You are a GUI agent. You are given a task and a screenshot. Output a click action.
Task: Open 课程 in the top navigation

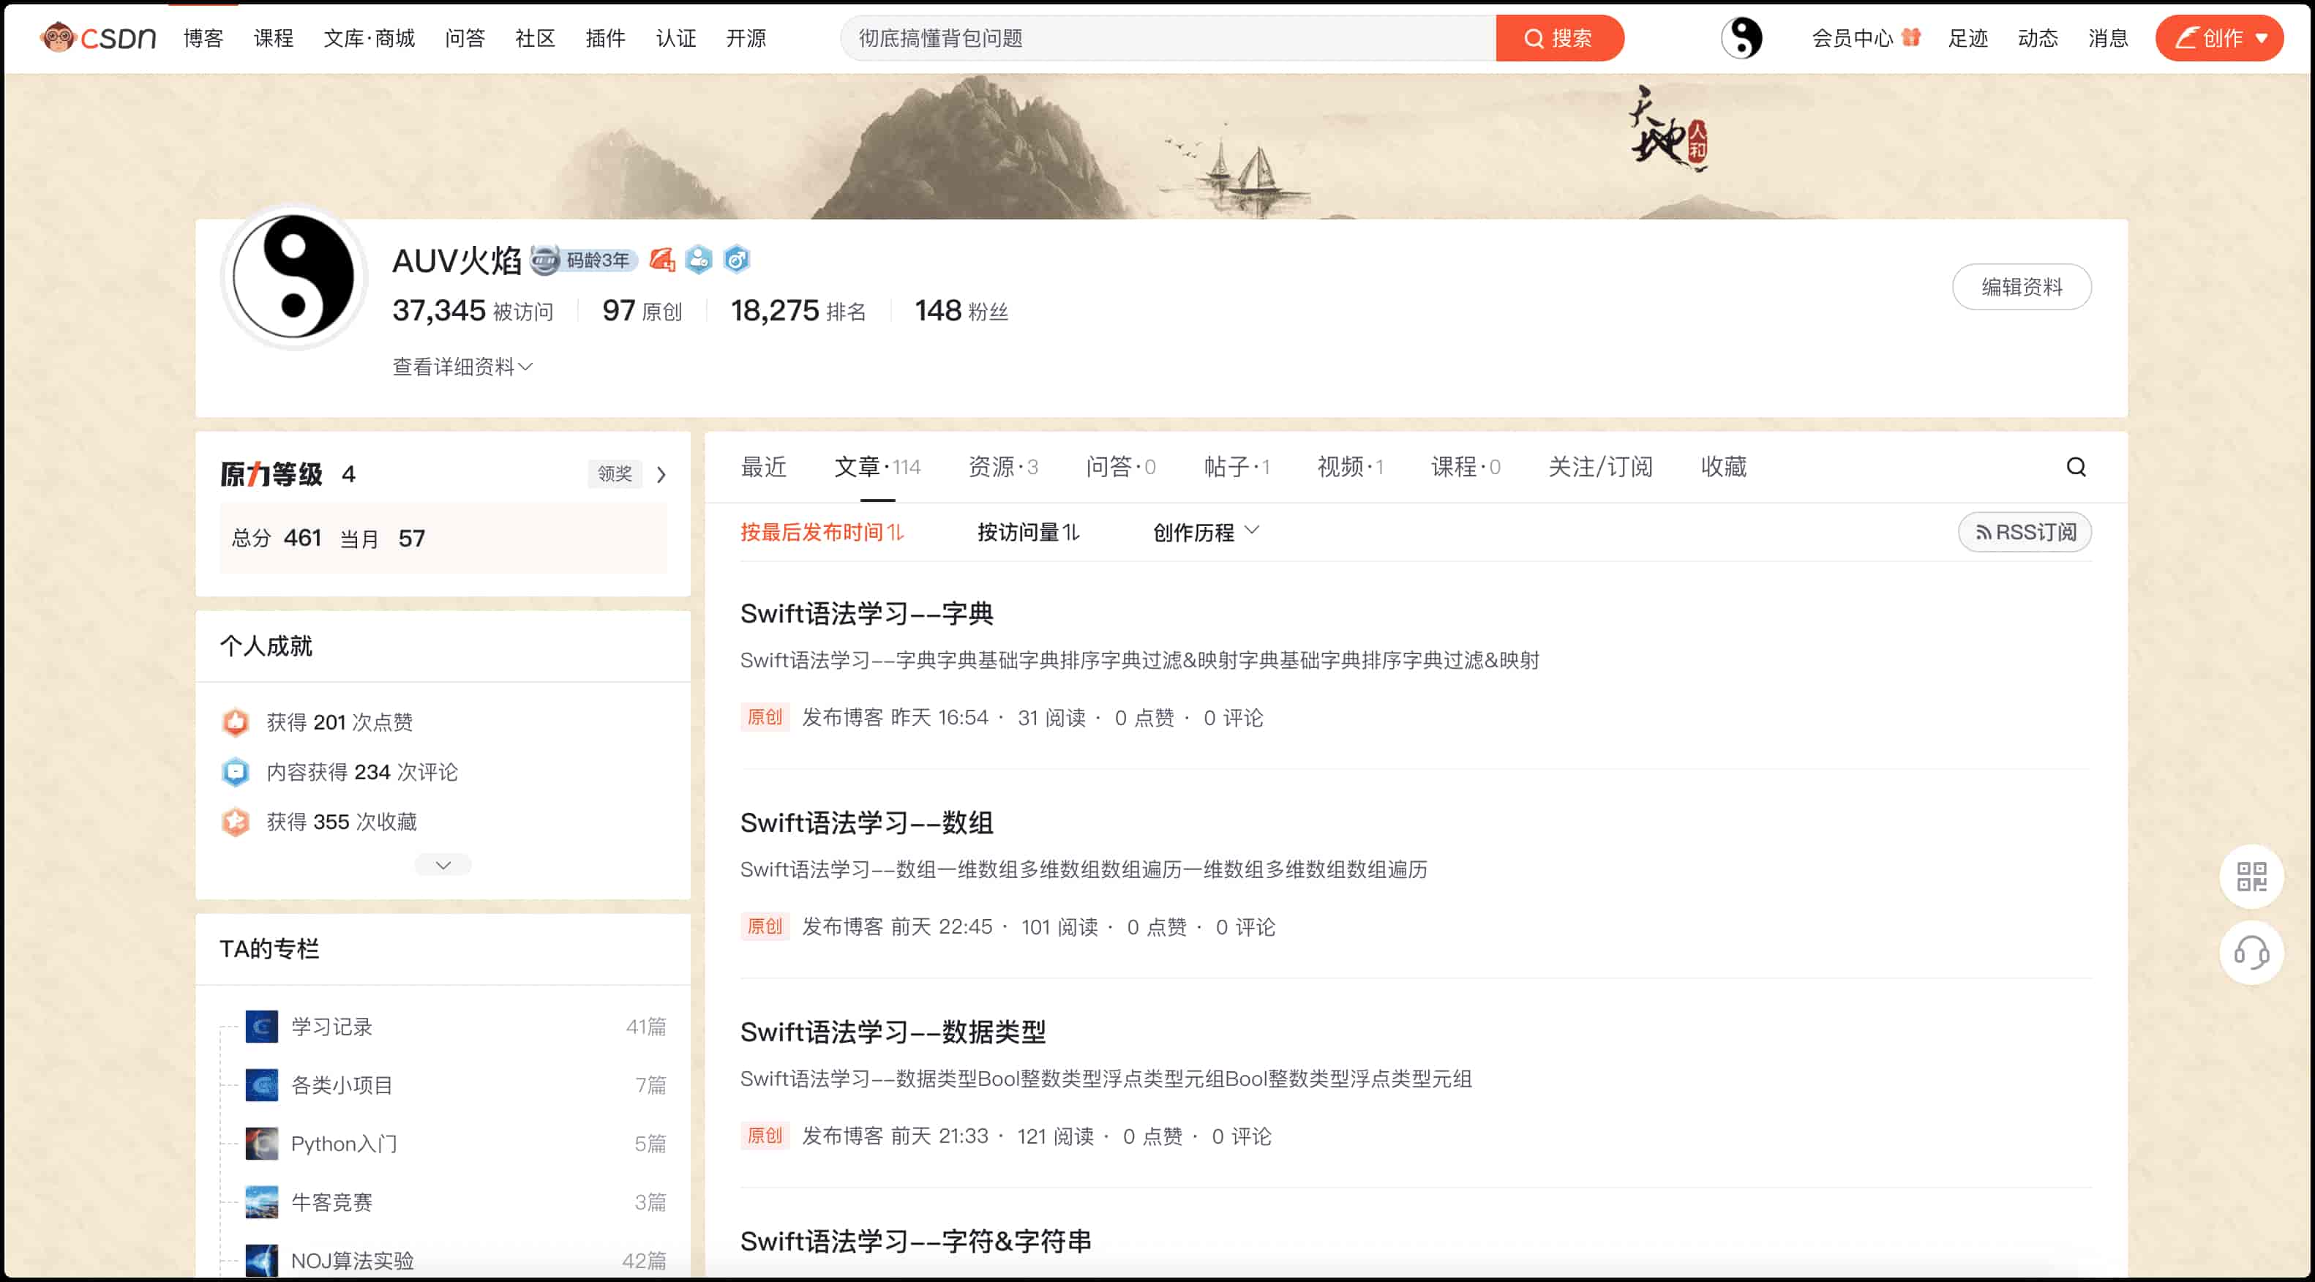pyautogui.click(x=273, y=38)
